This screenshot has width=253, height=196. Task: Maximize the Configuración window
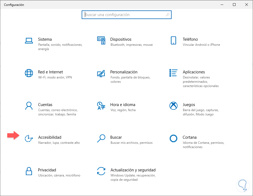tap(234, 5)
